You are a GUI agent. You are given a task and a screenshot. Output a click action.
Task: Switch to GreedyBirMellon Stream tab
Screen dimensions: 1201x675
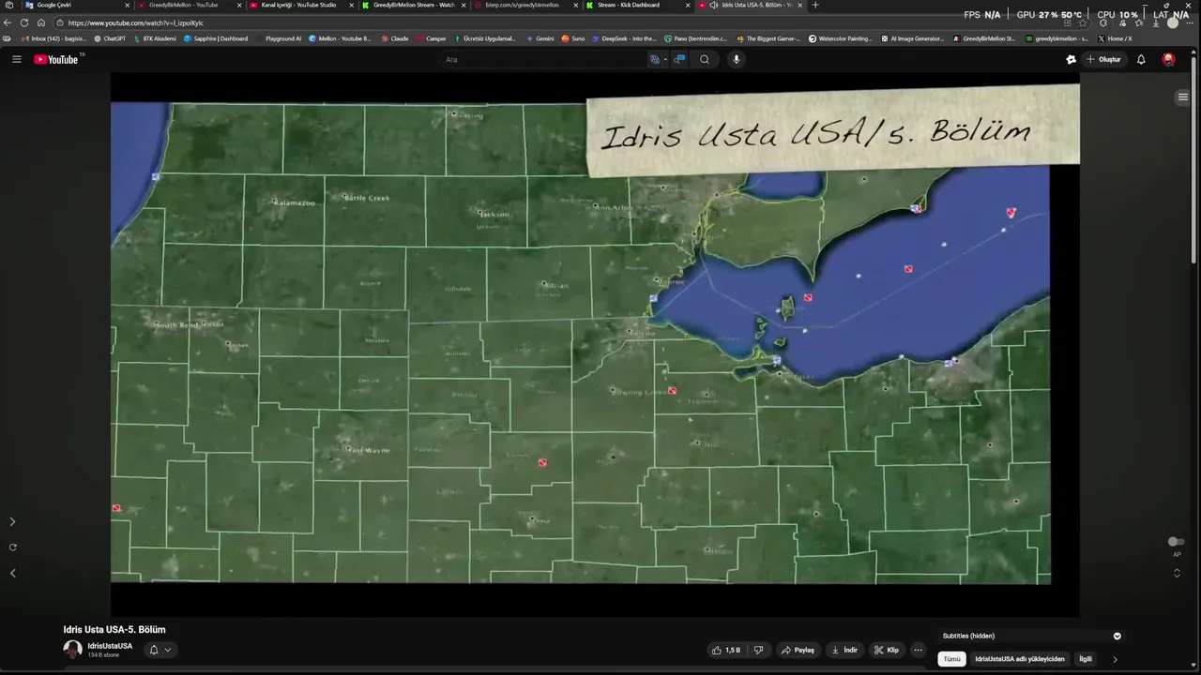click(413, 5)
